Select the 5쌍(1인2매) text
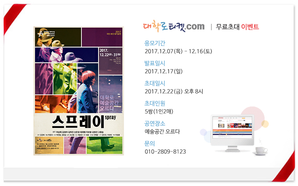298x186 pixels. click(159, 111)
